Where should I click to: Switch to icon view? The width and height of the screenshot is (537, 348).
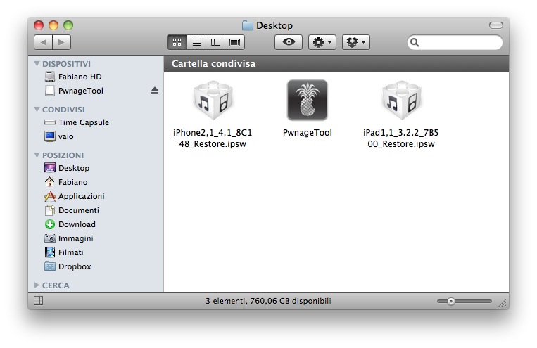click(177, 42)
